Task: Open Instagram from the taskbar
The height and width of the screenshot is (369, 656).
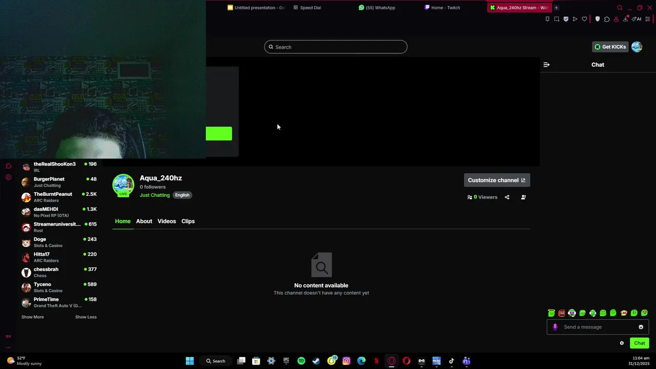Action: coord(346,361)
